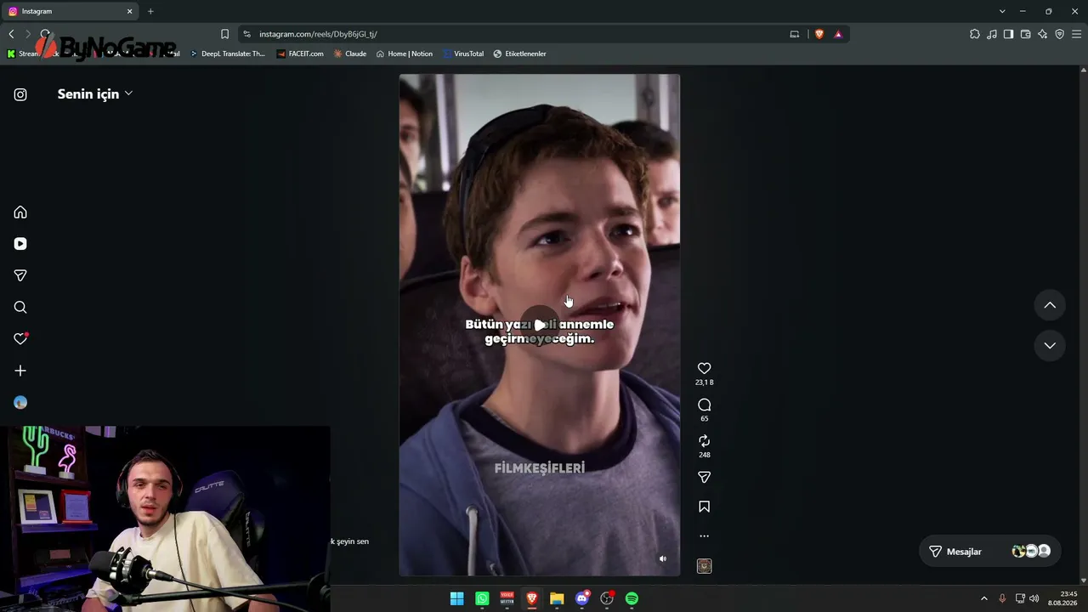The width and height of the screenshot is (1088, 612).
Task: Expand the 'Senin için' feed dropdown
Action: [95, 93]
